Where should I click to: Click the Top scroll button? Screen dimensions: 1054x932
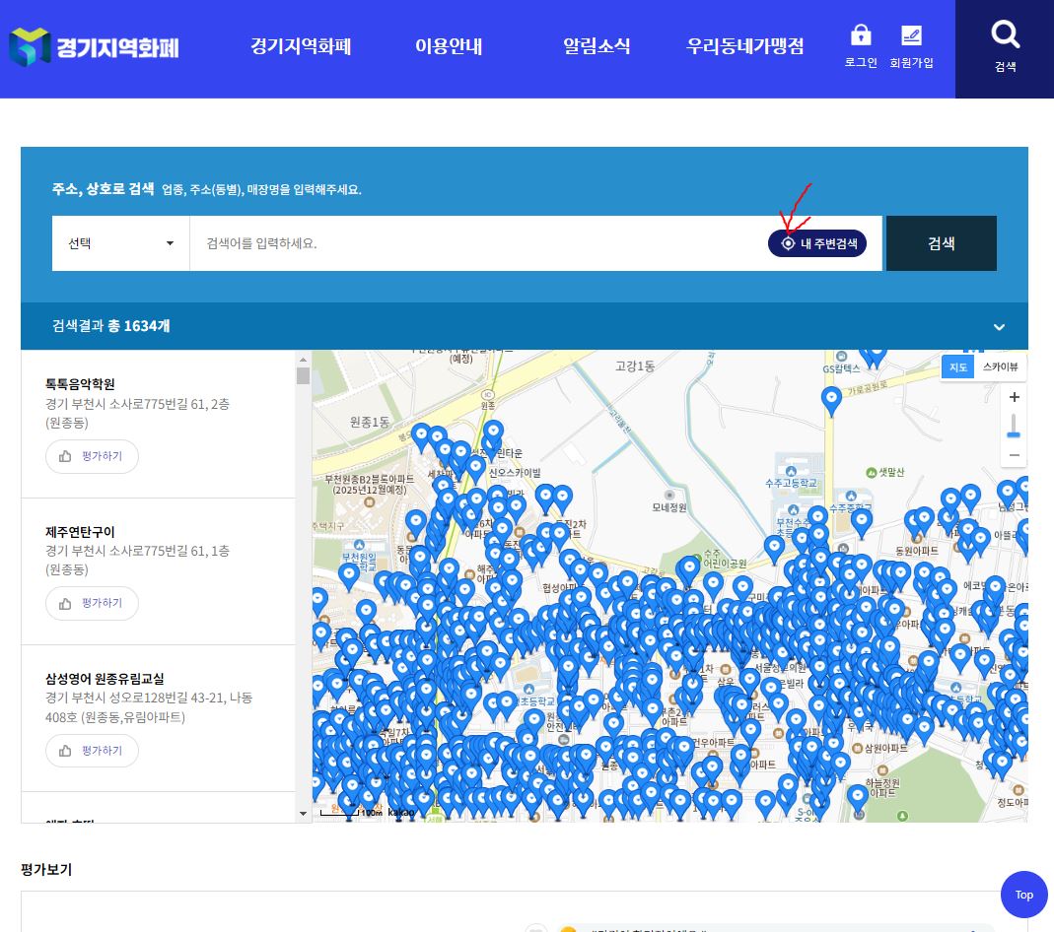(1023, 895)
